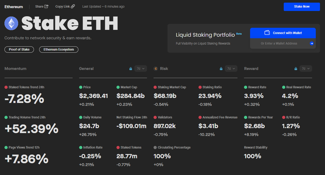The height and width of the screenshot is (175, 325).
Task: Copy the page link via chain icon
Action: click(73, 6)
